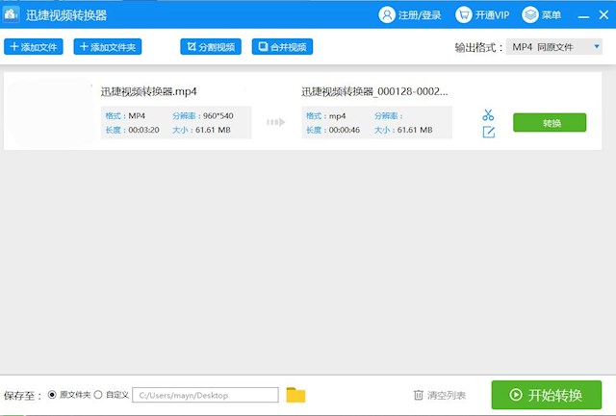Open the yellow folder browse icon
The height and width of the screenshot is (416, 616).
coord(295,395)
